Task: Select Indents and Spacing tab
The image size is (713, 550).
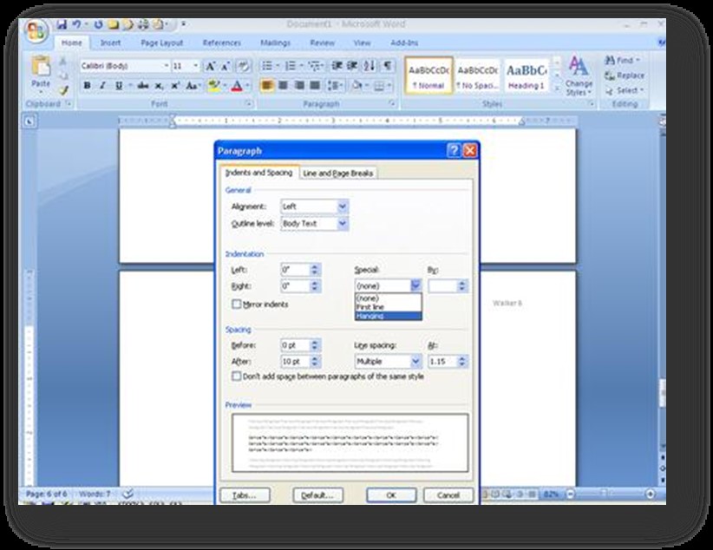Action: [x=258, y=173]
